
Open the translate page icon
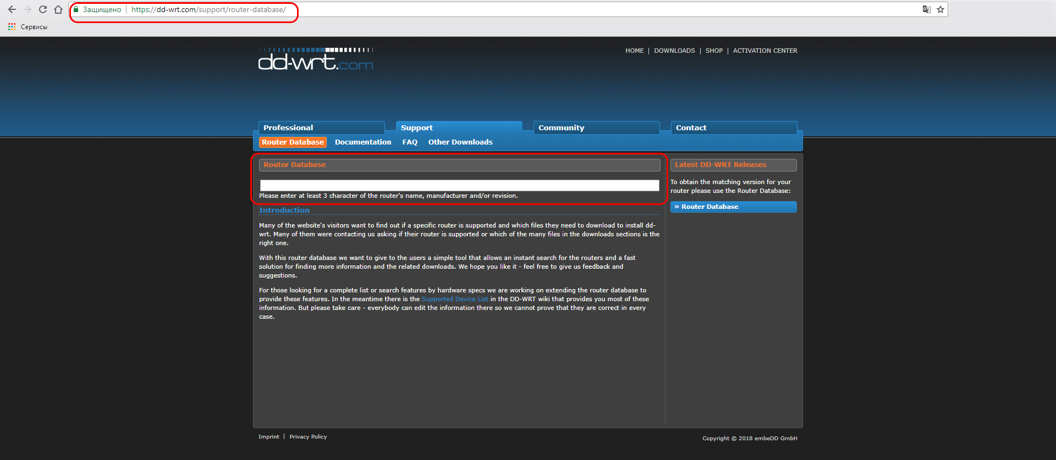click(x=927, y=9)
